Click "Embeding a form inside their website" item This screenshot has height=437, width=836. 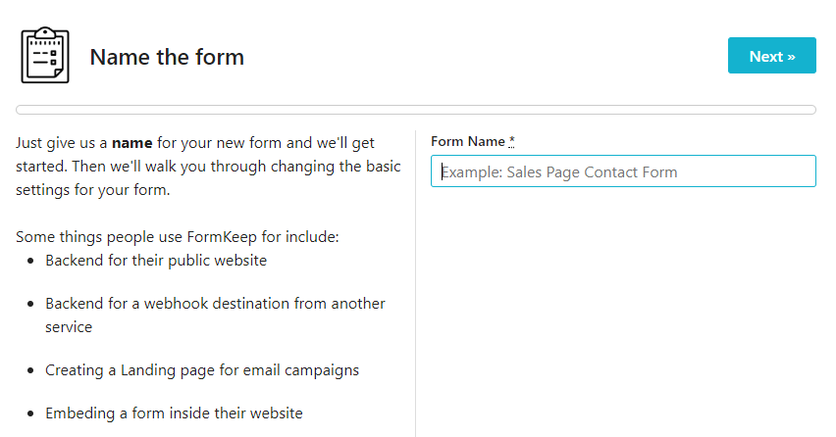coord(174,413)
